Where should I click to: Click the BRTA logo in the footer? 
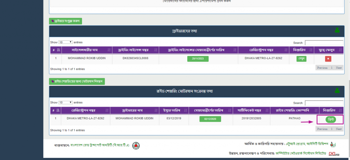(x=136, y=146)
